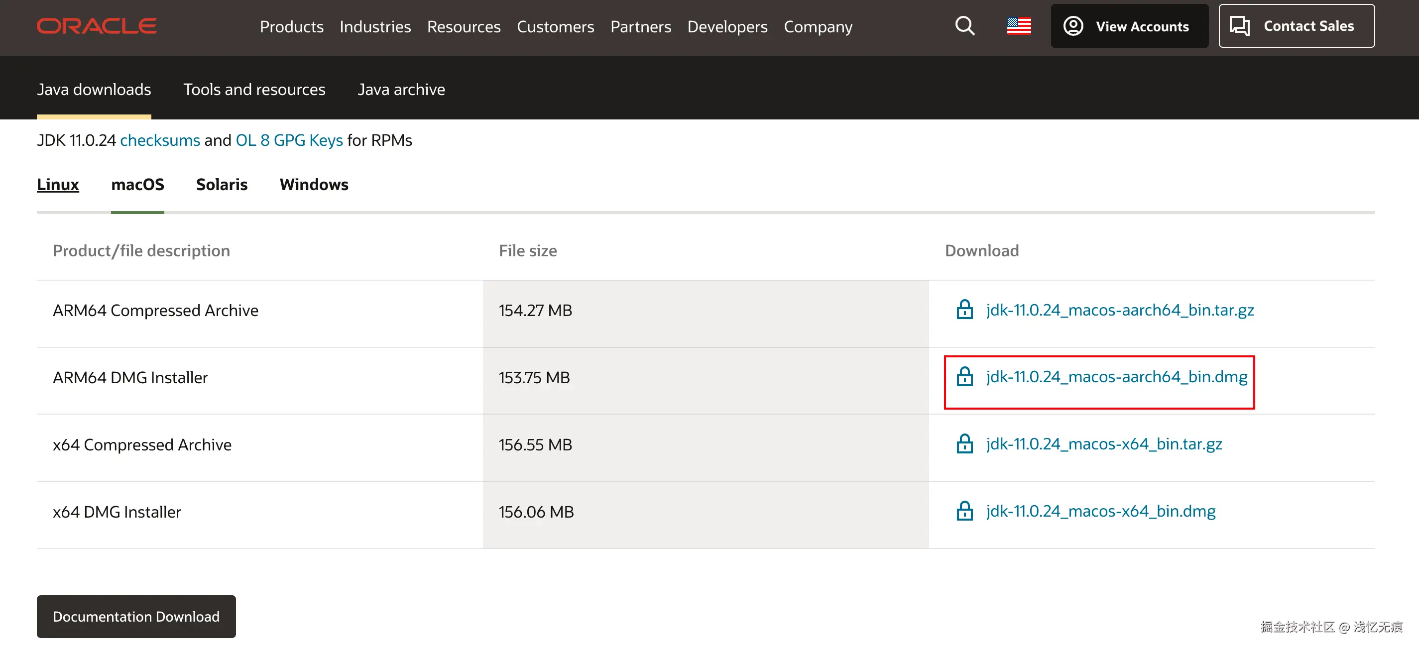
Task: Expand the Products menu
Action: click(291, 26)
